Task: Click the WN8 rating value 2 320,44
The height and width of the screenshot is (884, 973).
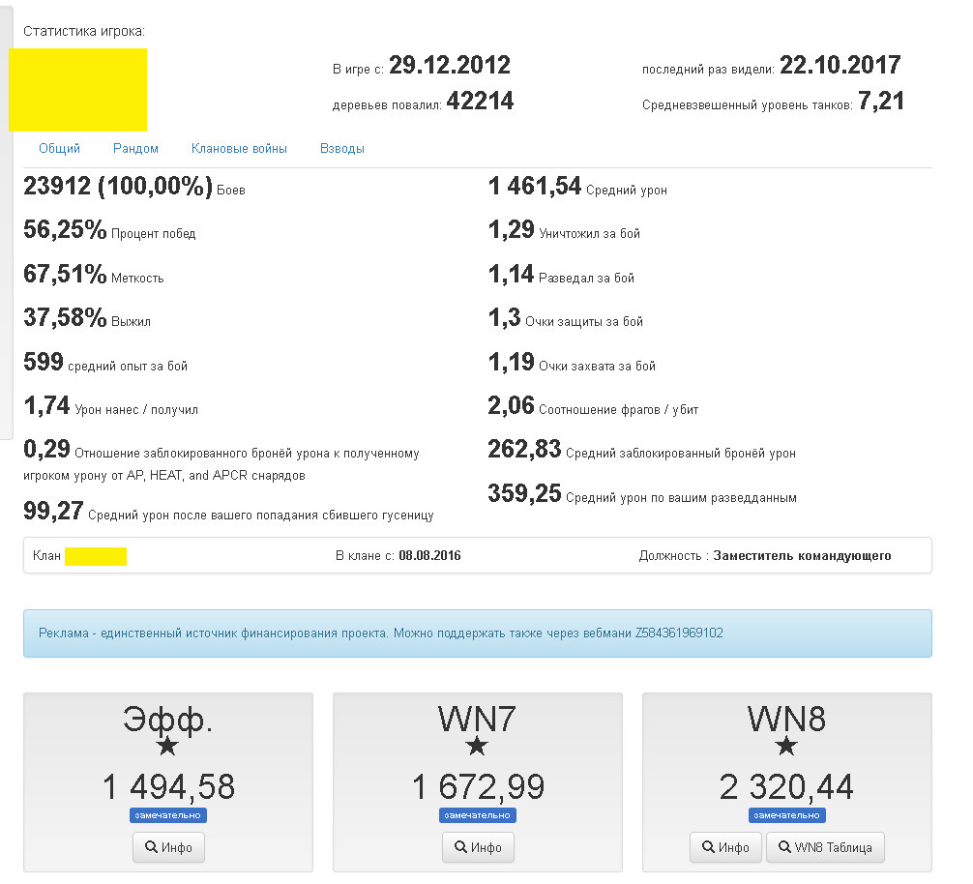Action: [786, 786]
